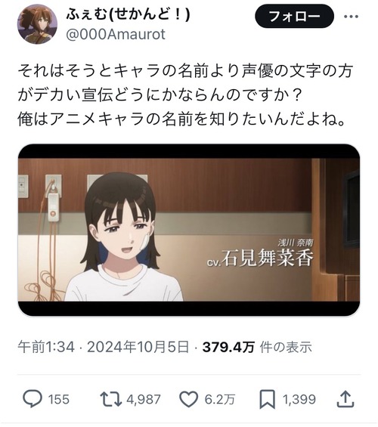Click the cv. 石見舞菜香 caption in image
The height and width of the screenshot is (427, 378).
[x=260, y=258]
